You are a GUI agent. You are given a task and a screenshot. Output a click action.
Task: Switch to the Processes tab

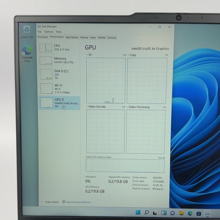pyautogui.click(x=43, y=37)
